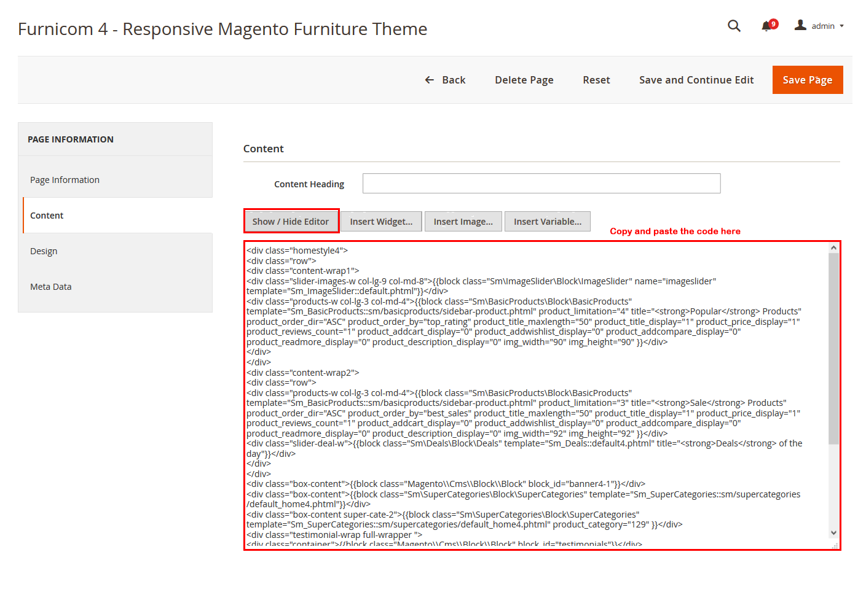Click the Insert Widget... button
This screenshot has width=866, height=603.
[381, 222]
